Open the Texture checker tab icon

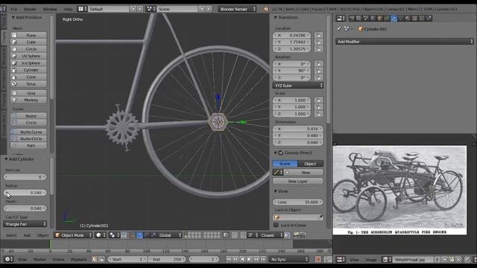[x=414, y=19]
